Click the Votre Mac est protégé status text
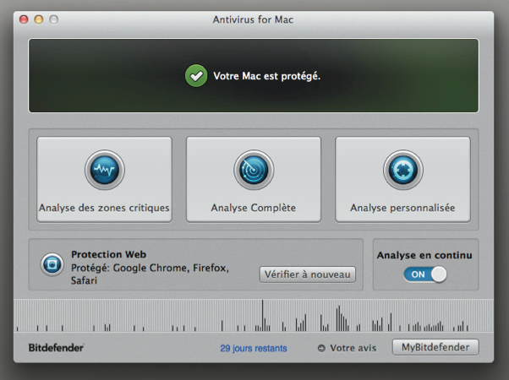Viewport: 509px width, 380px height. point(267,76)
